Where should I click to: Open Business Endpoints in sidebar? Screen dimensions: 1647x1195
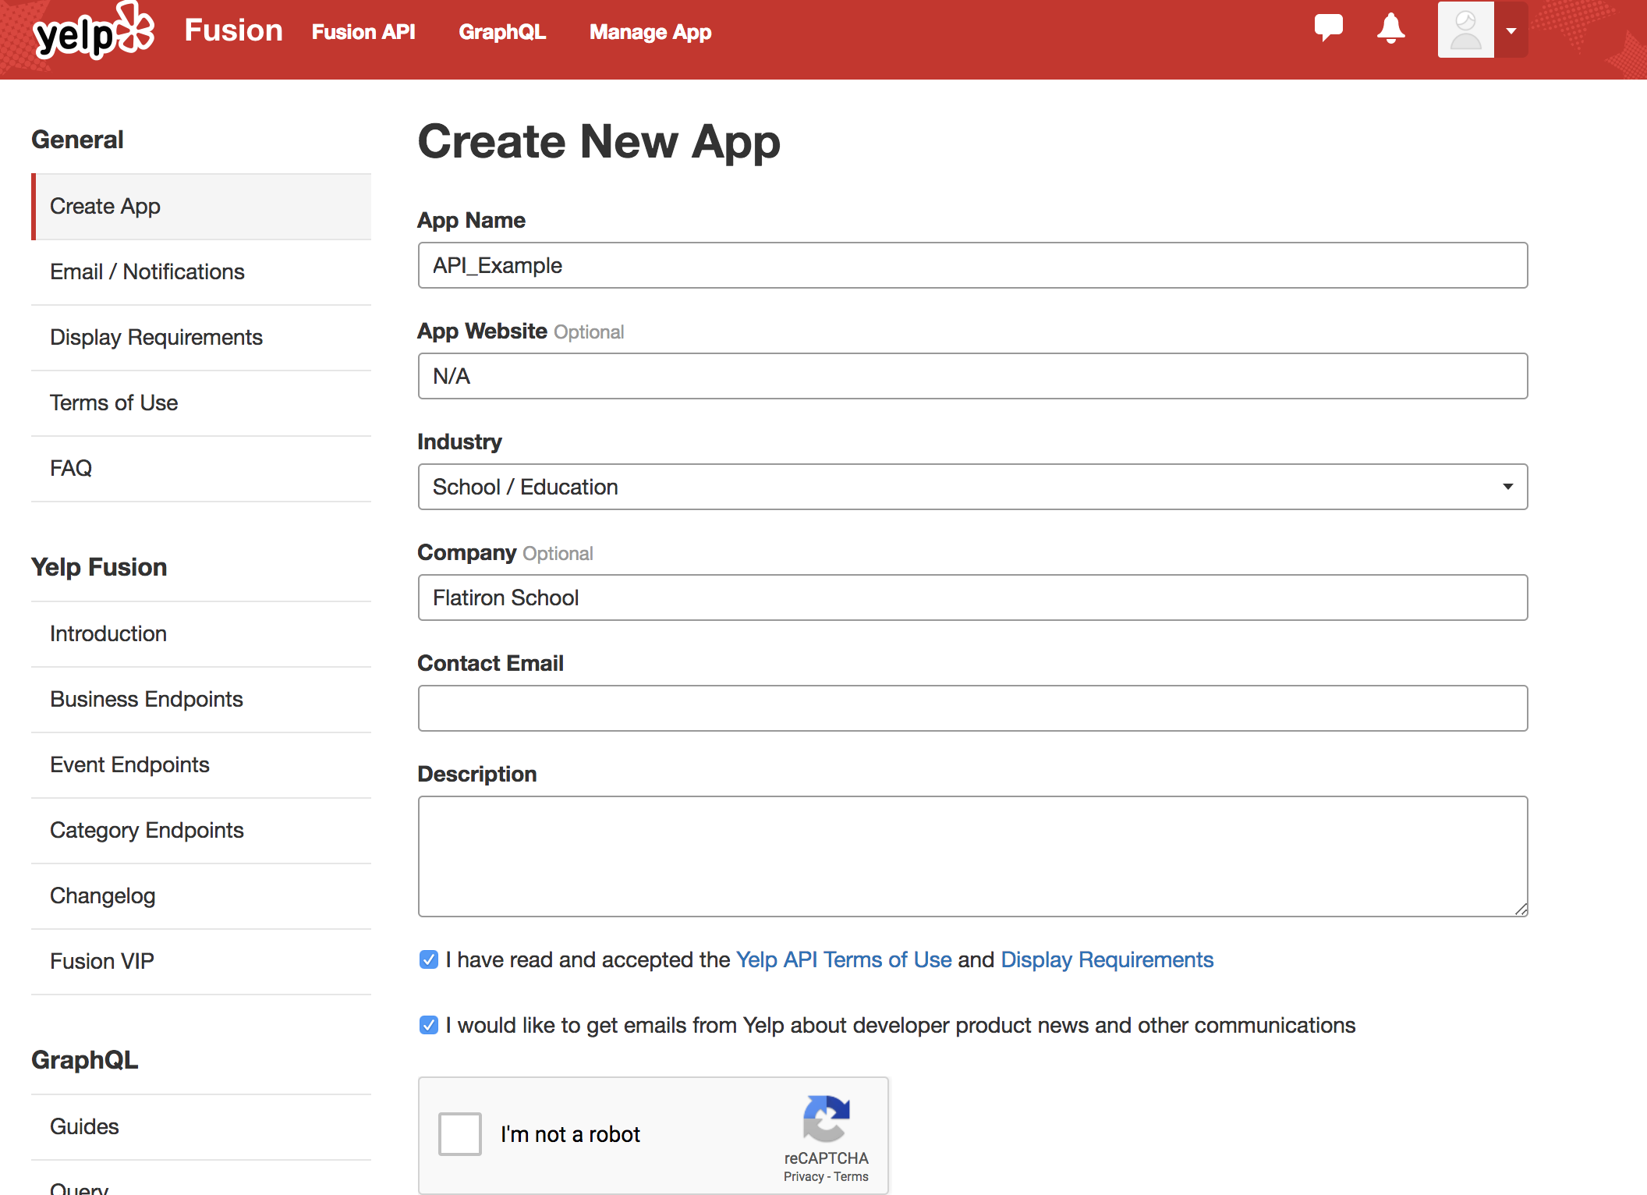click(147, 699)
